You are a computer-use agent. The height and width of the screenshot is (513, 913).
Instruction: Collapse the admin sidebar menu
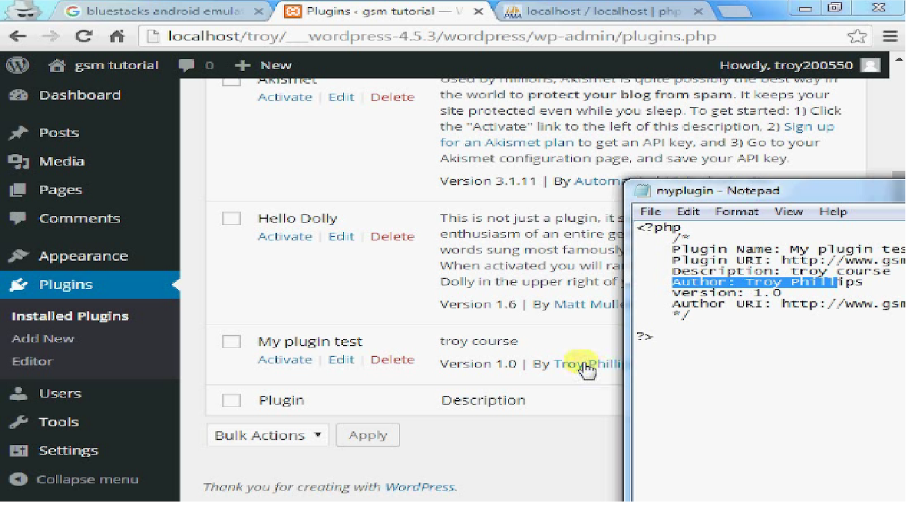(74, 479)
